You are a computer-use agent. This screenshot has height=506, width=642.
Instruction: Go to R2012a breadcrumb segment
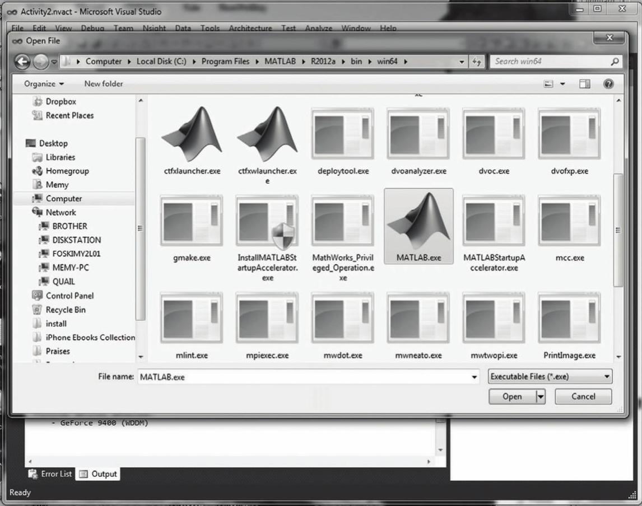pos(323,62)
